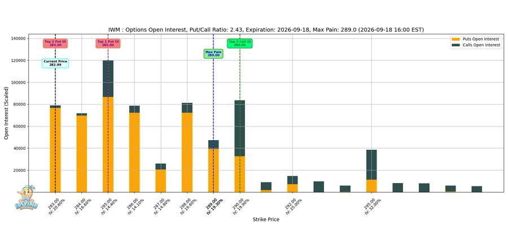Click the 140000 y-axis tick label
Screen dimensions: 508x226
point(18,38)
